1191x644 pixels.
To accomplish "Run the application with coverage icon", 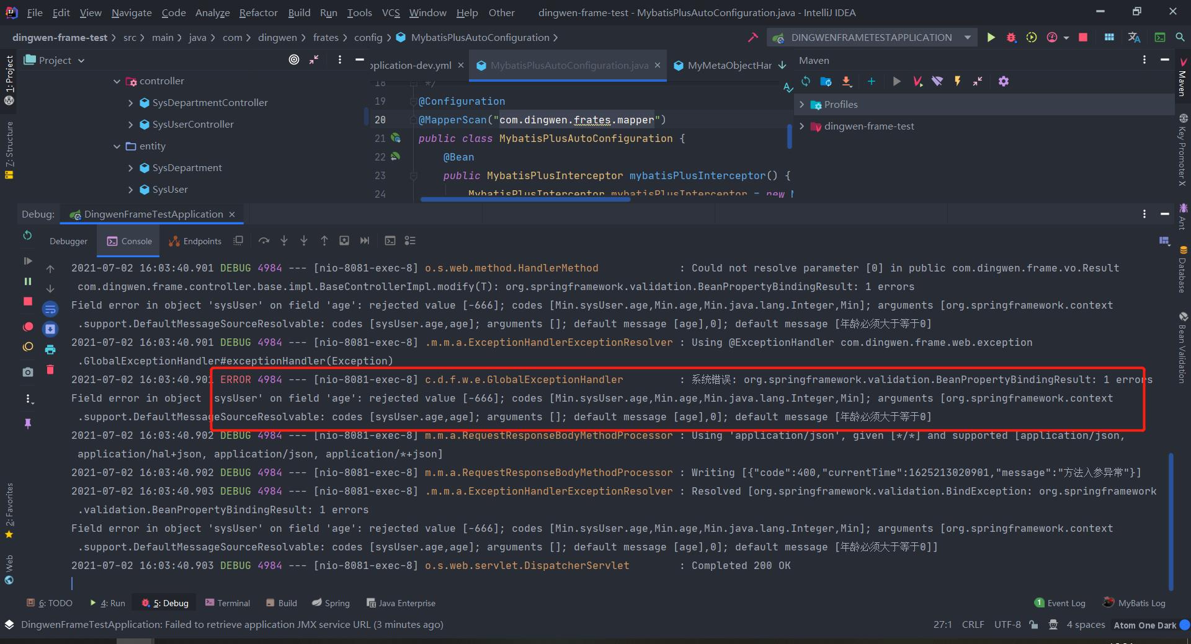I will (1031, 37).
